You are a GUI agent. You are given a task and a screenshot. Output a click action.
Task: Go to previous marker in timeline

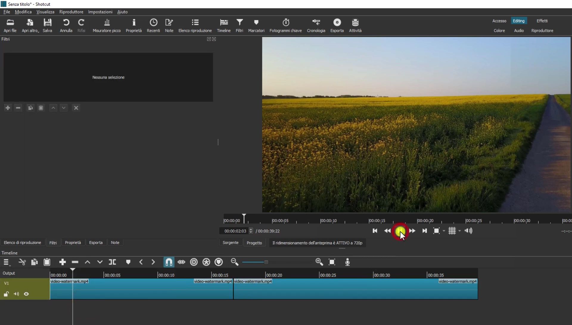pos(141,262)
